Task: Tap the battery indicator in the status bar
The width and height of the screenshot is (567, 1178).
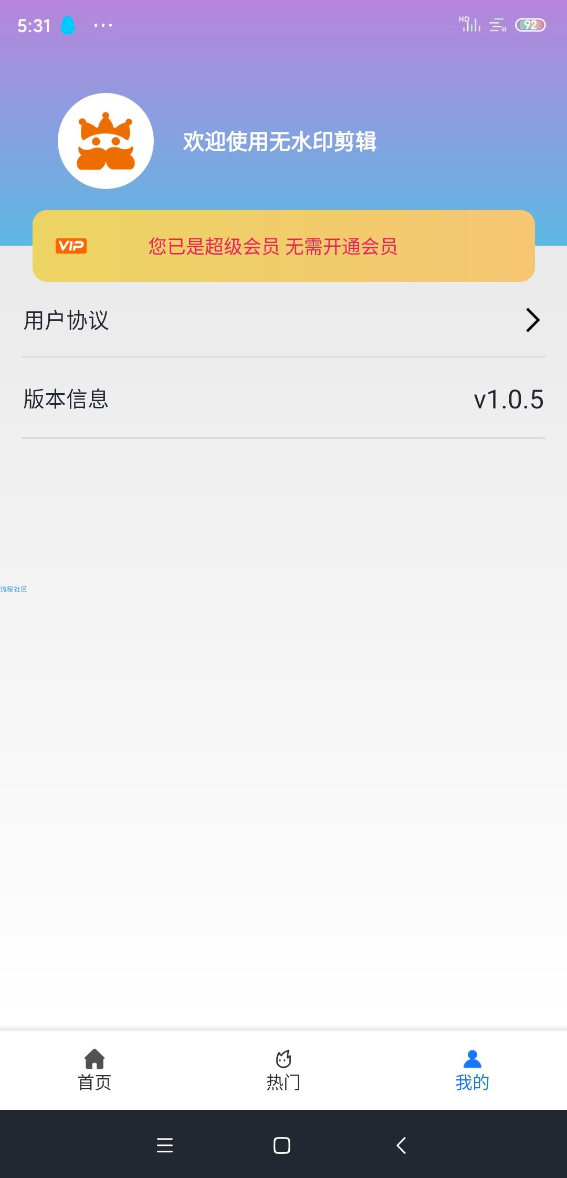Action: pyautogui.click(x=530, y=25)
